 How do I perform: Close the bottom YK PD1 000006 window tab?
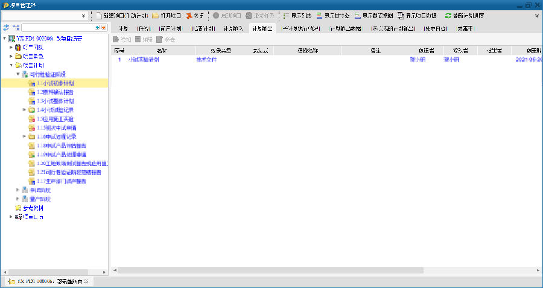pyautogui.click(x=87, y=282)
